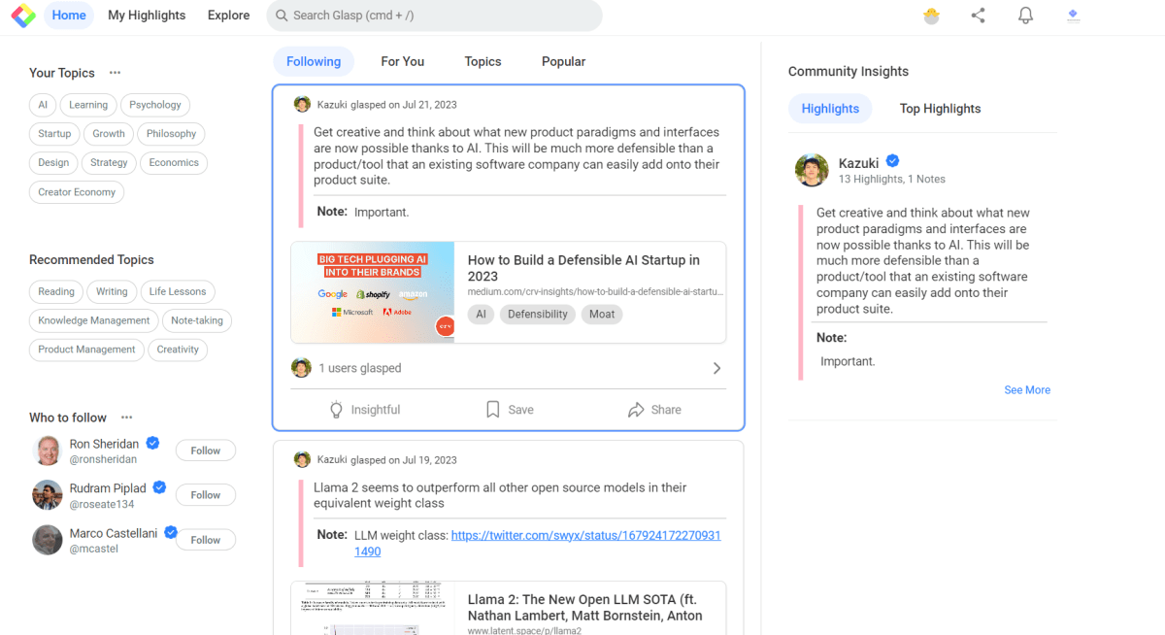Switch to the Popular feed tab
Viewport: 1165px width, 635px height.
pos(563,61)
